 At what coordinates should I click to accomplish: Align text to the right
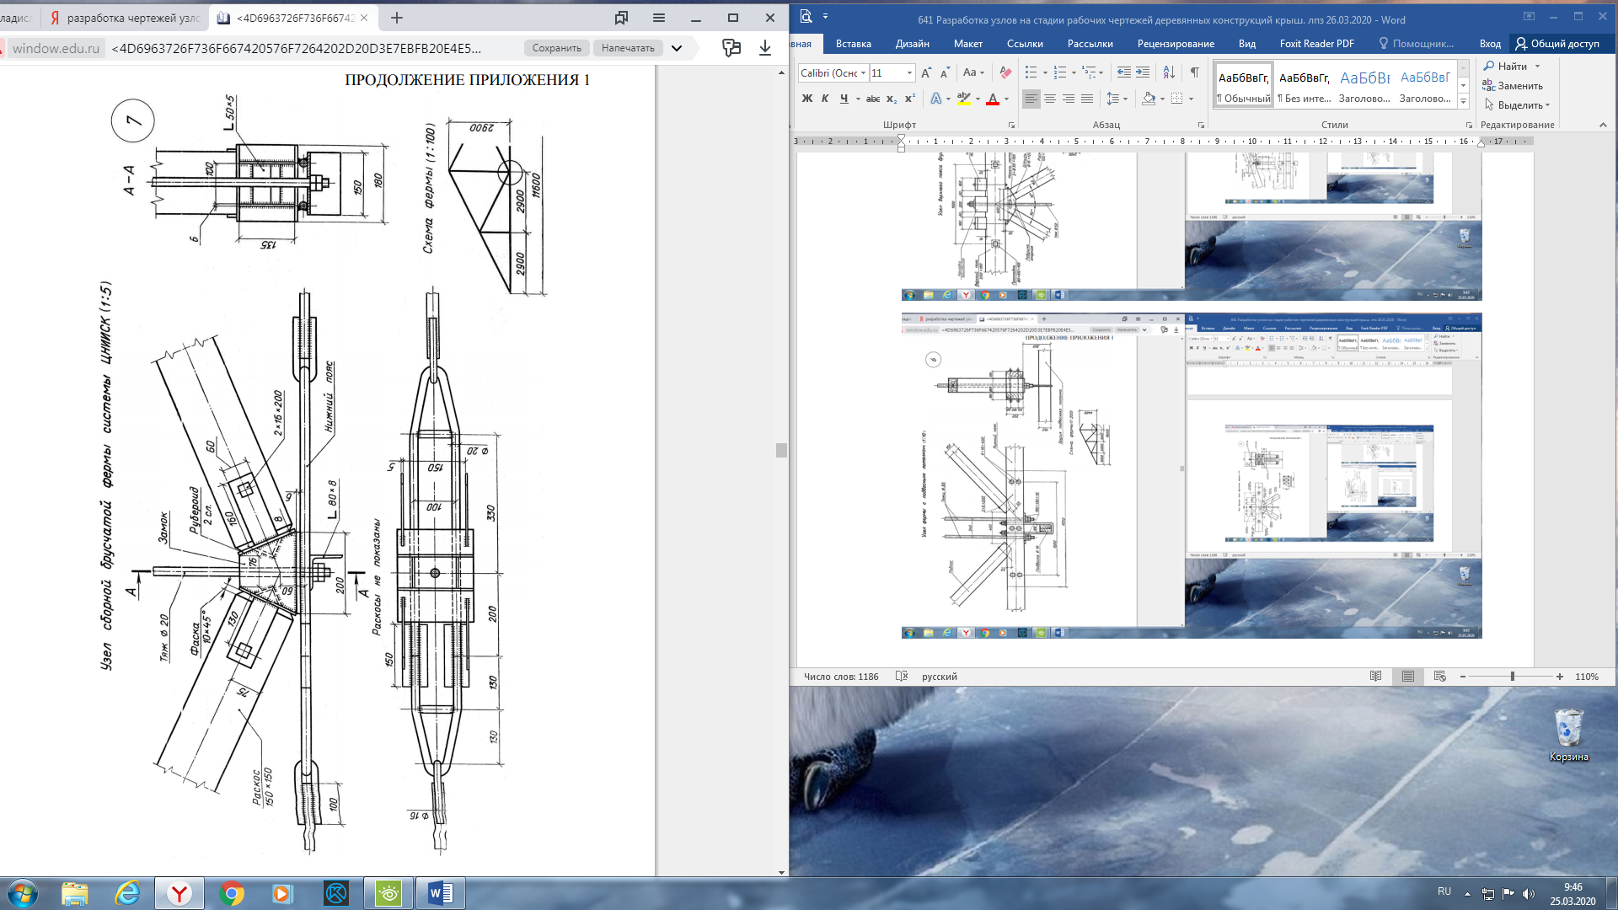point(1069,99)
